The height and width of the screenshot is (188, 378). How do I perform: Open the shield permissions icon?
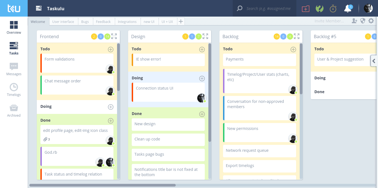(x=363, y=21)
